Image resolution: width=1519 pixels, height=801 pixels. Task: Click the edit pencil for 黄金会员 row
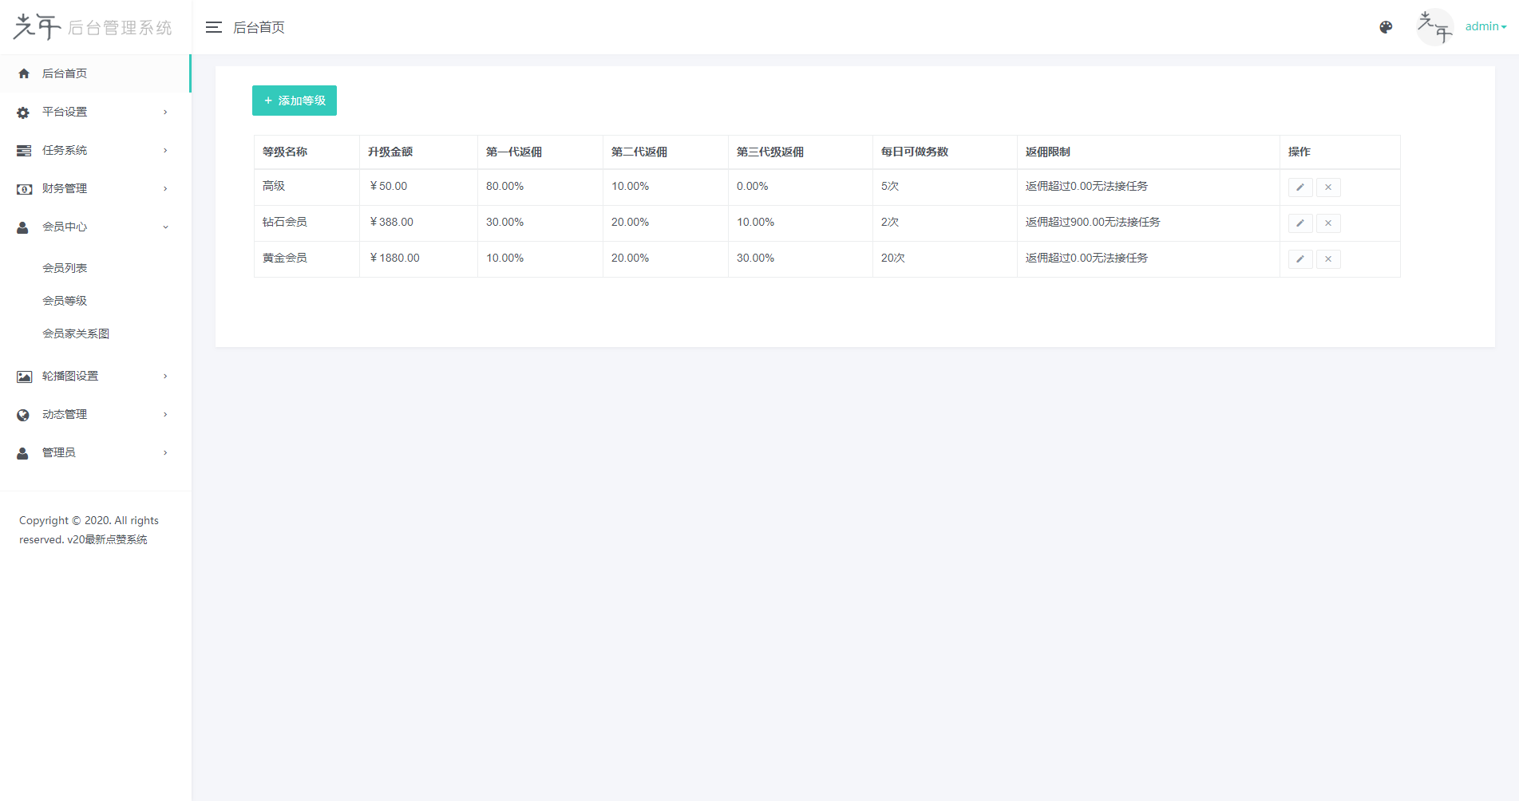(1299, 259)
